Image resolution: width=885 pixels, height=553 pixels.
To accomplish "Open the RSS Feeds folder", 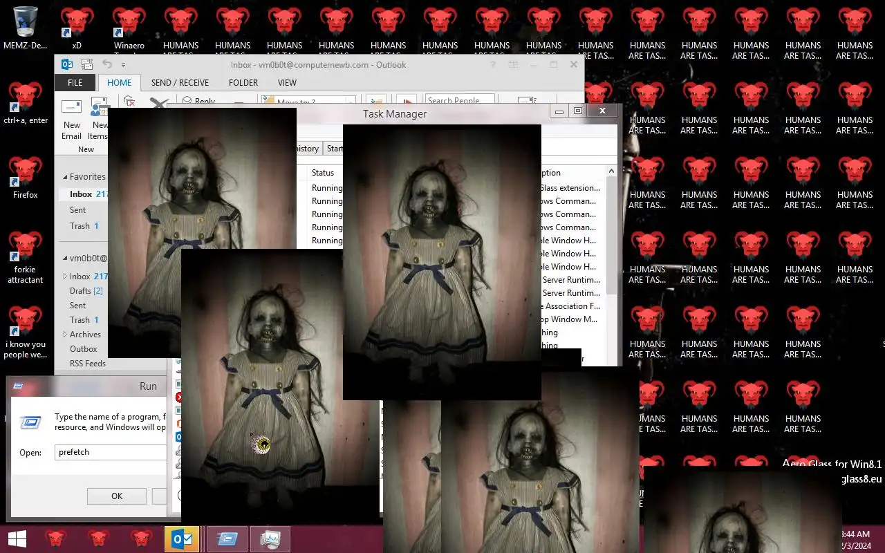I will coord(87,364).
